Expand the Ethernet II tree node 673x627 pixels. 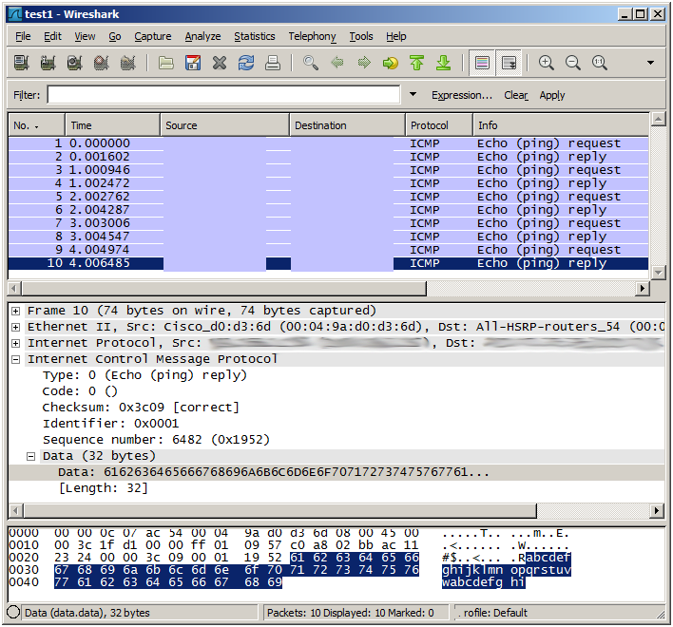click(x=15, y=327)
